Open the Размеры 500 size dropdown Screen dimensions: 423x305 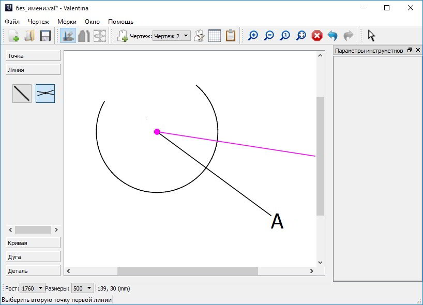(x=83, y=288)
